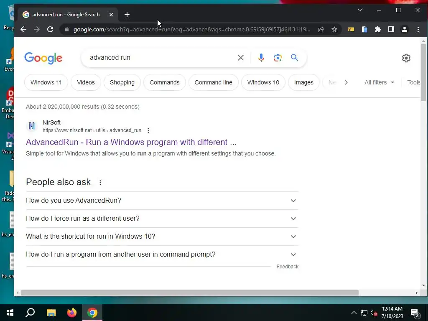Image resolution: width=428 pixels, height=321 pixels.
Task: Launch Firefox from the taskbar
Action: 72,313
